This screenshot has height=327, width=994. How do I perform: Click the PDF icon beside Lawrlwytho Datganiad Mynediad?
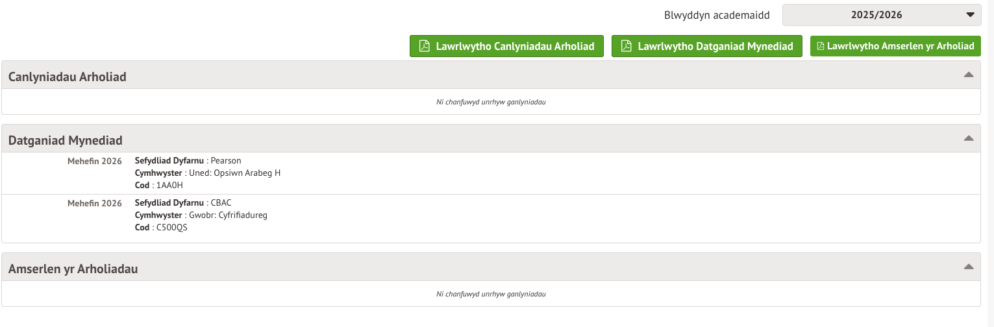(x=627, y=46)
